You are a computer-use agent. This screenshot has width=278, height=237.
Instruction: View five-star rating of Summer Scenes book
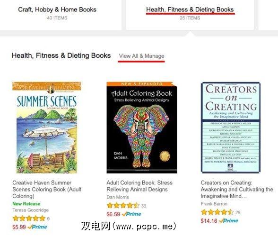click(x=29, y=219)
